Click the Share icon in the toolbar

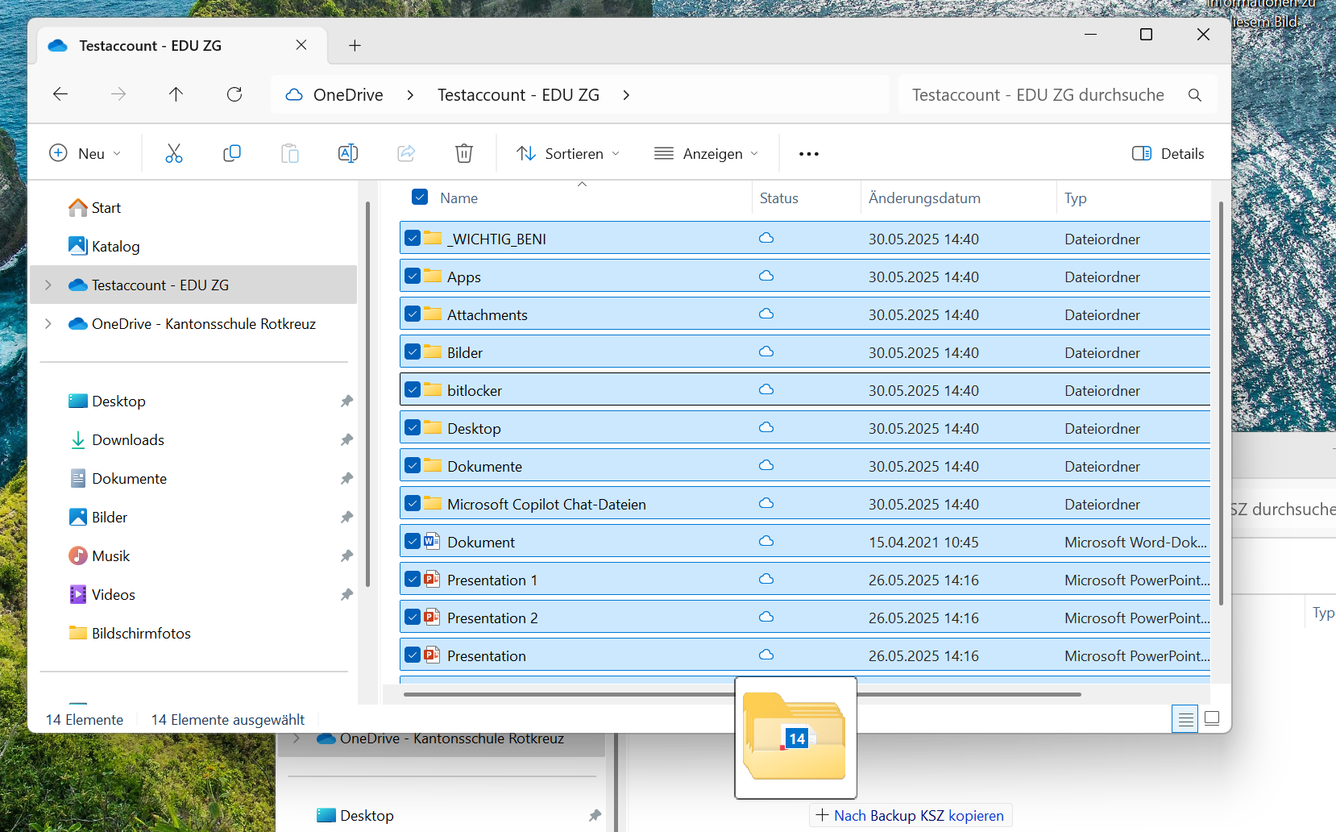click(x=406, y=153)
